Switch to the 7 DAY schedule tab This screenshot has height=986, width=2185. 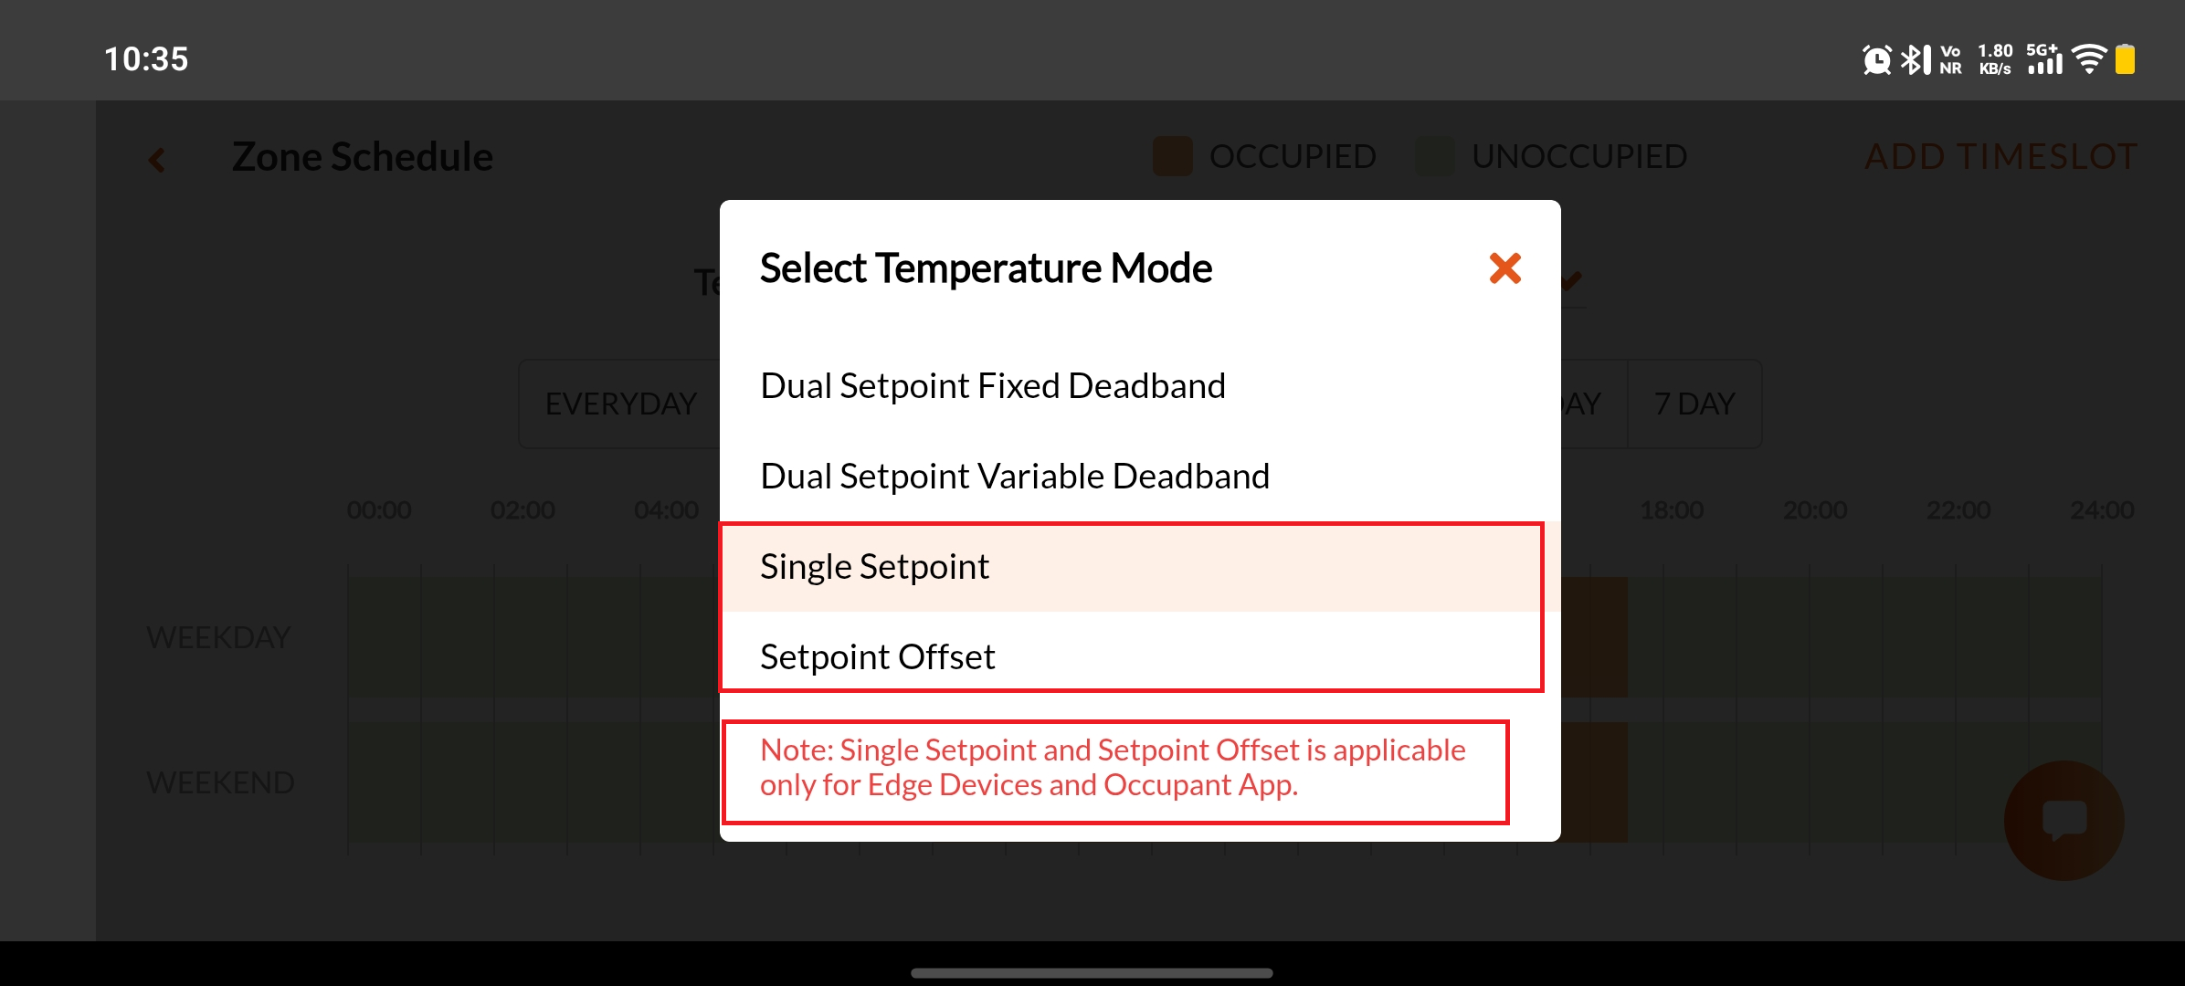[x=1694, y=404]
